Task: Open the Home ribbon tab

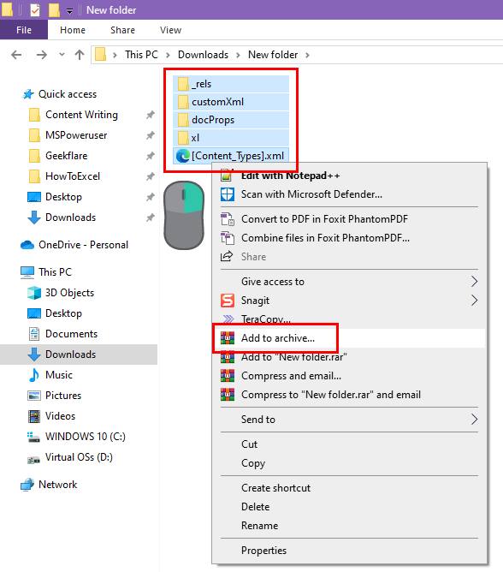Action: coord(73,30)
